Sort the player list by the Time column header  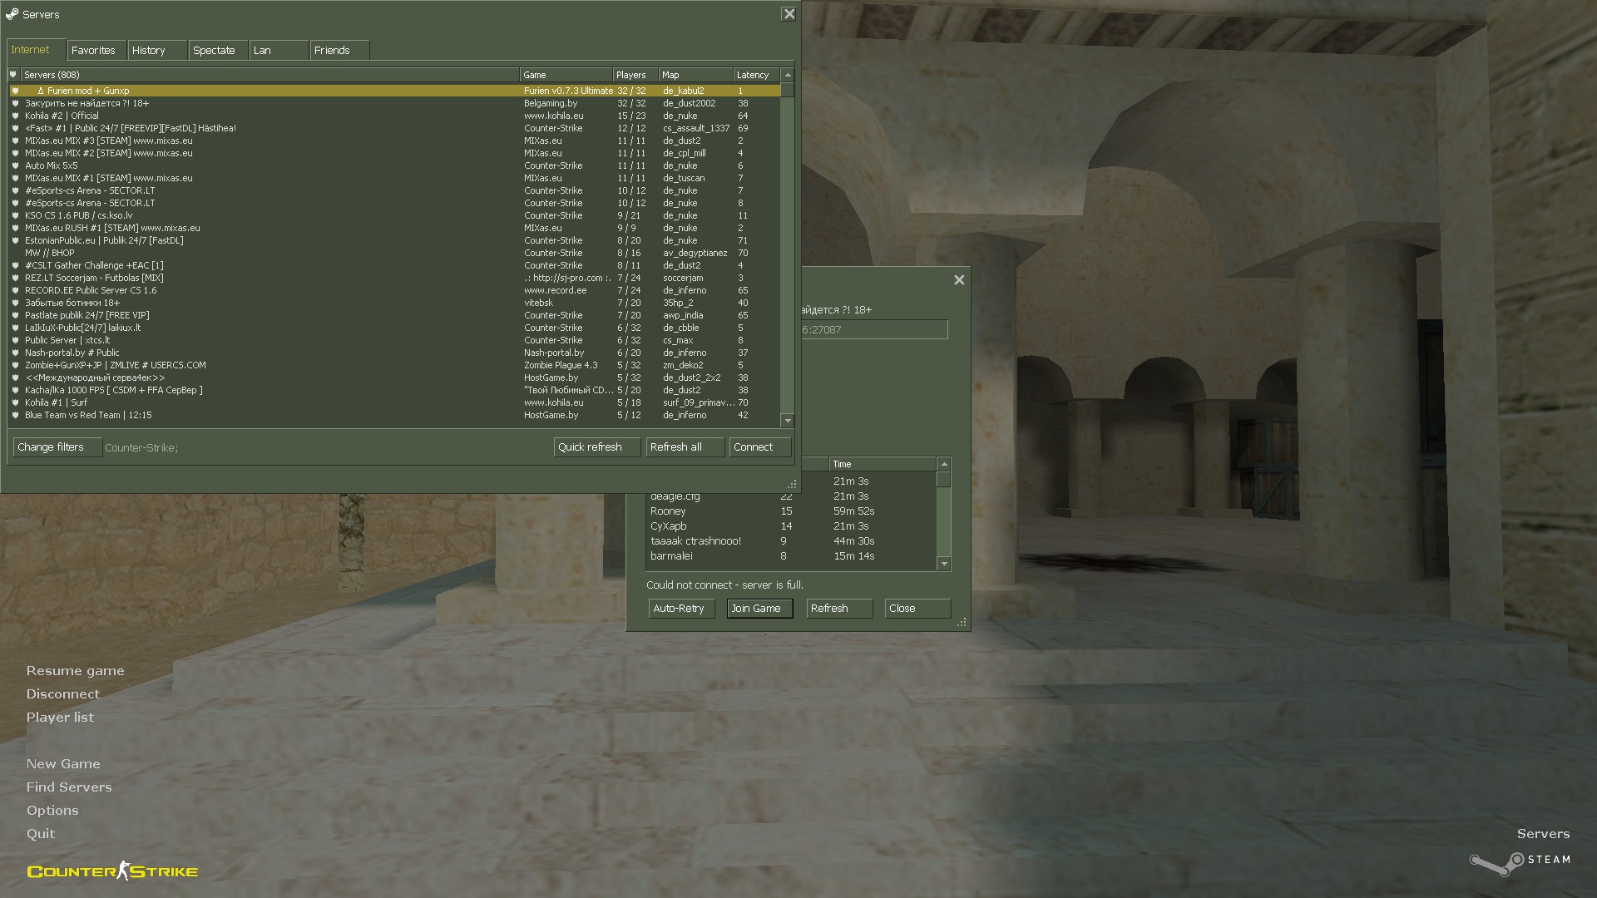883,464
